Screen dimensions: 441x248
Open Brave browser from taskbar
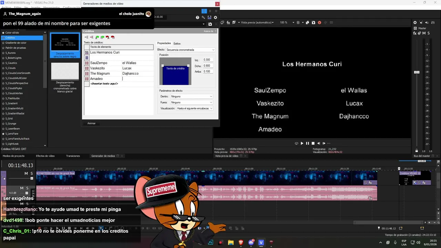click(241, 242)
